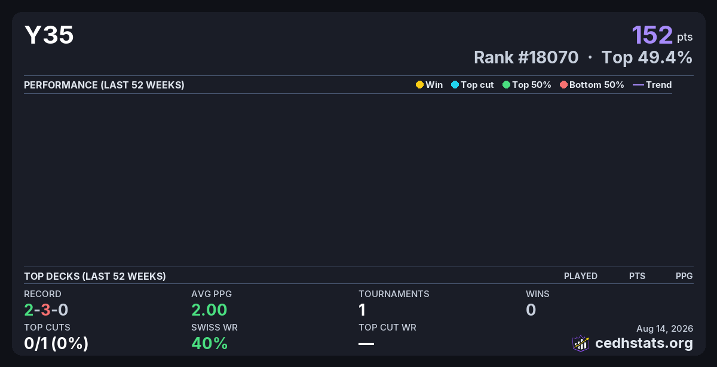Sort decks by PTS column header
This screenshot has width=717, height=367.
point(637,276)
